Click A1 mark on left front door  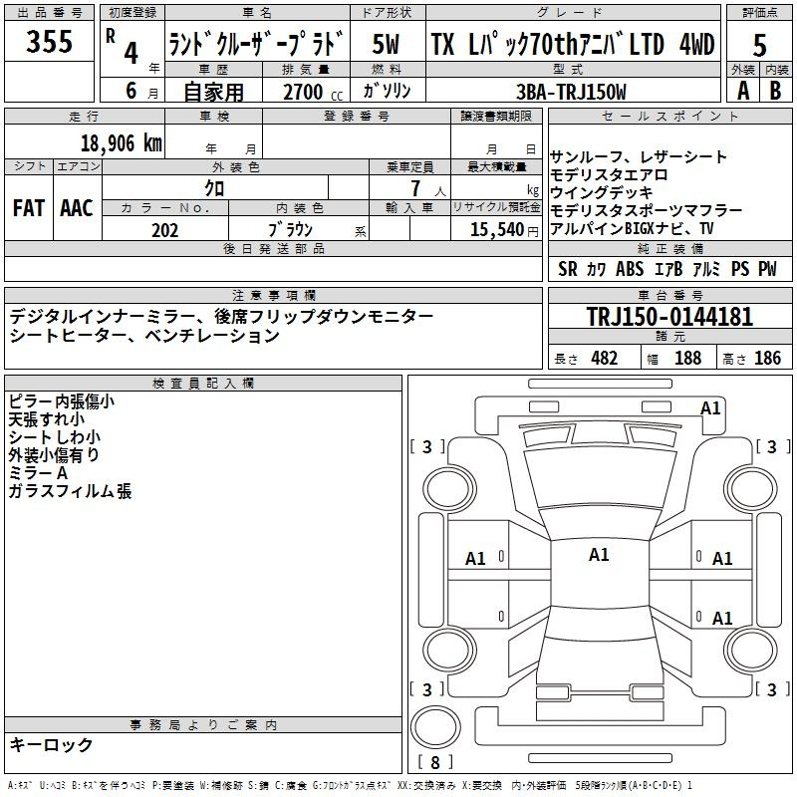pos(475,559)
